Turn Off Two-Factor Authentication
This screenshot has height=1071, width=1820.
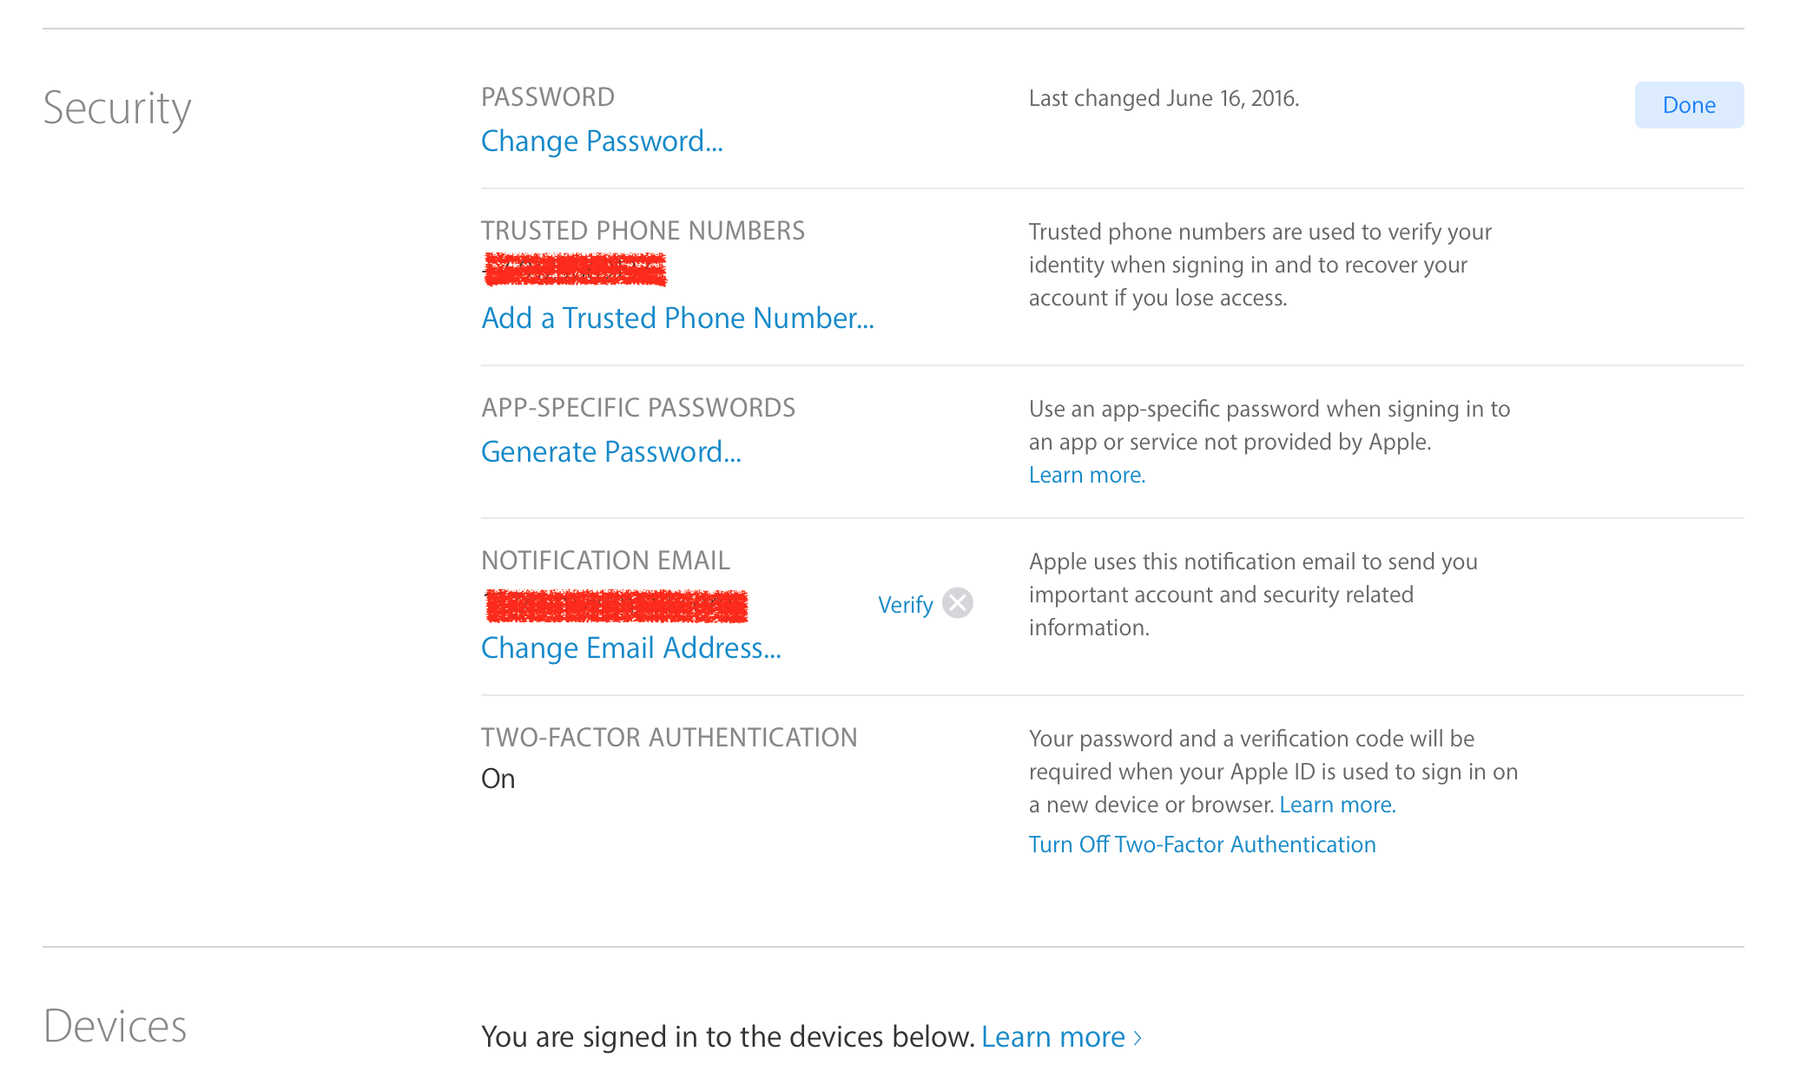point(1202,845)
